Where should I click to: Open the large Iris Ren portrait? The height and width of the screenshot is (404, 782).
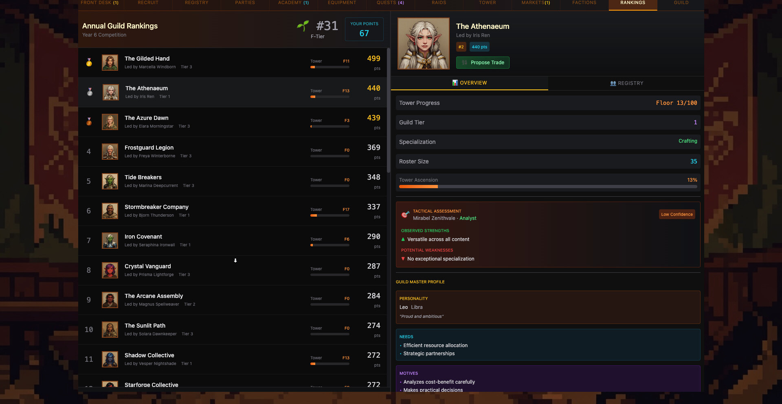pos(424,43)
